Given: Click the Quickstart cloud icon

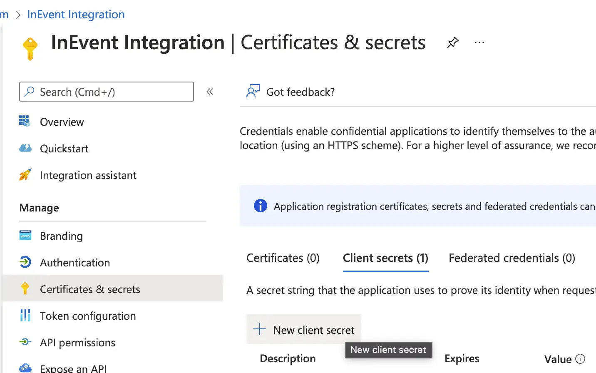Looking at the screenshot, I should [25, 148].
